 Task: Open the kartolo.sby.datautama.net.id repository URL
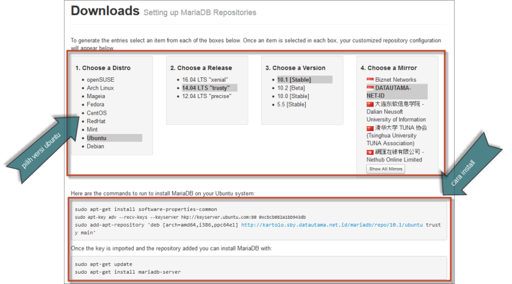332,225
